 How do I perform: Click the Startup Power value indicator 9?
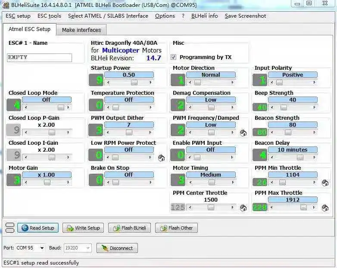click(x=96, y=80)
